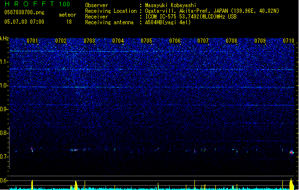The width and height of the screenshot is (299, 190).
Task: Click the 1.1 kHz axis tick label
Action: [x=4, y=62]
